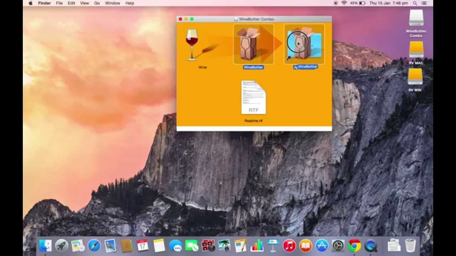This screenshot has width=456, height=256.
Task: Open Photo Booth from the Dock
Action: click(x=208, y=246)
